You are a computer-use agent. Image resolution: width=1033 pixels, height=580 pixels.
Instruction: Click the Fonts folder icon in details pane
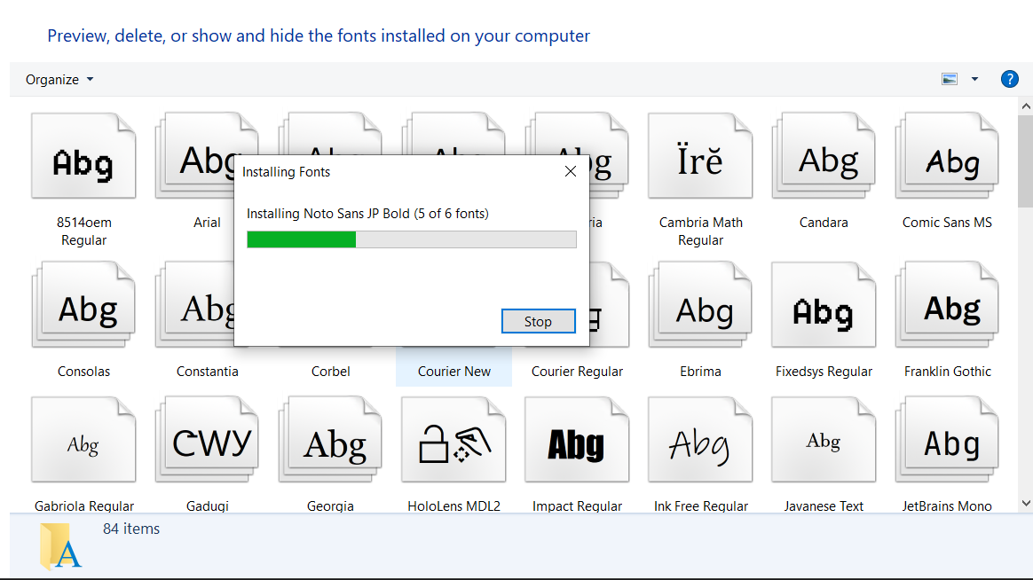[60, 545]
